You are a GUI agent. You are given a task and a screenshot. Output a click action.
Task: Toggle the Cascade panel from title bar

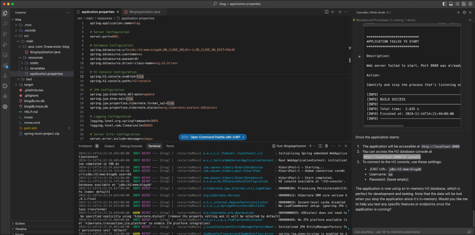pos(464,4)
